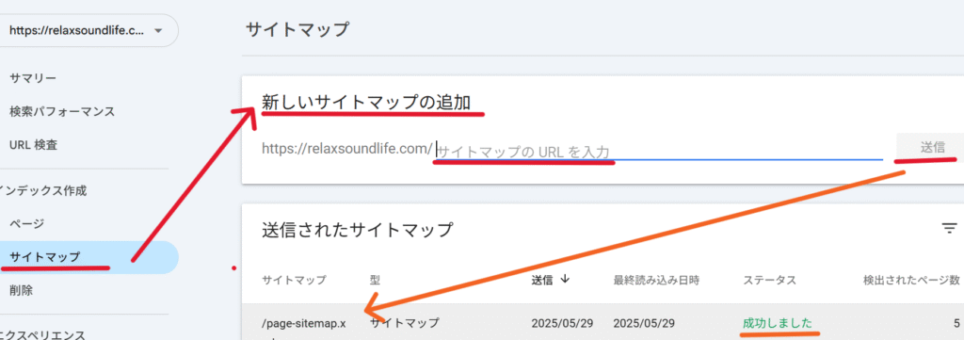Focus the サイトマップの URL input field
964x340 pixels.
coord(659,151)
